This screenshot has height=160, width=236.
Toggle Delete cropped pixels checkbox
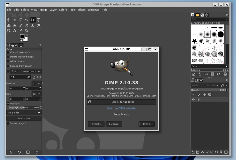pyautogui.click(x=8, y=57)
